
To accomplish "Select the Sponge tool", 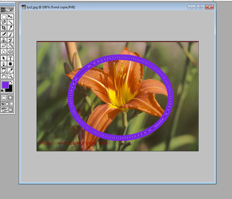I will pyautogui.click(x=10, y=51).
